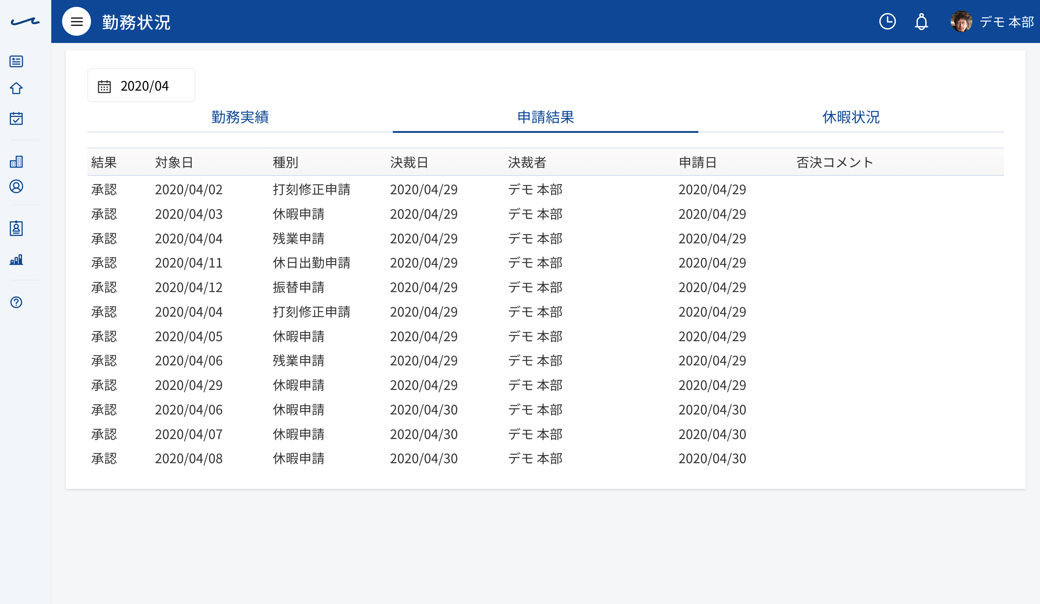Select the 申請結果 tab
Image resolution: width=1040 pixels, height=604 pixels.
click(546, 117)
